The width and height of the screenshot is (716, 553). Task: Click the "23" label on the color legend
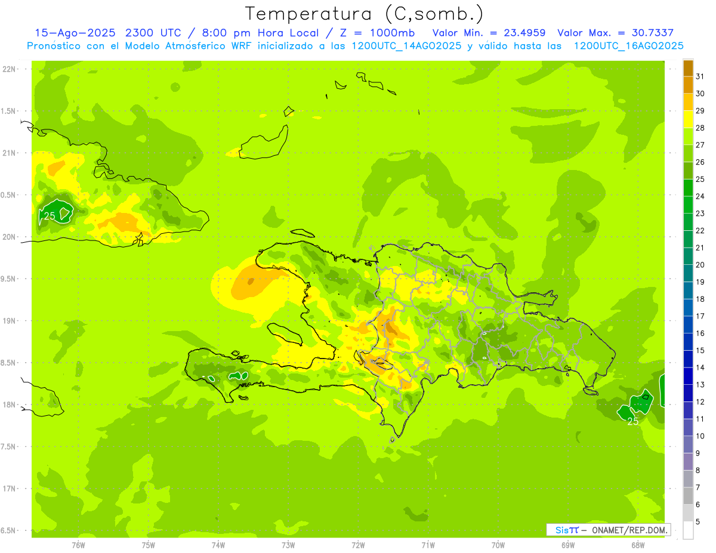700,214
